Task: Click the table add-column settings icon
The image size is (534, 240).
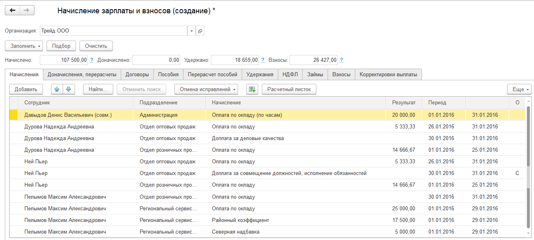Action: (252, 89)
